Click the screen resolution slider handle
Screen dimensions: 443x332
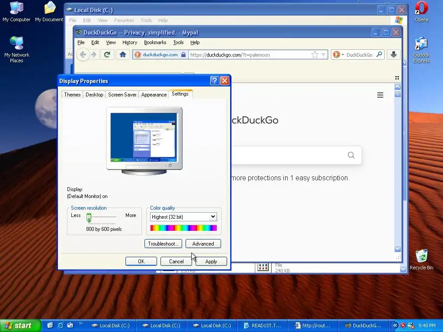[x=89, y=217]
